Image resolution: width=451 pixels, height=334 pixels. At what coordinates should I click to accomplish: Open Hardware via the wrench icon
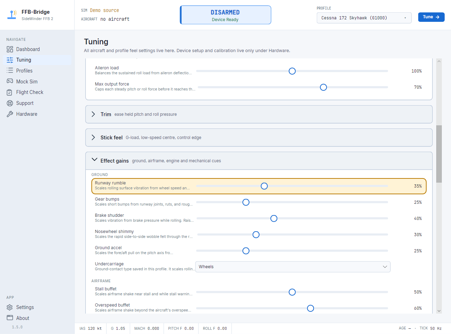tap(10, 114)
